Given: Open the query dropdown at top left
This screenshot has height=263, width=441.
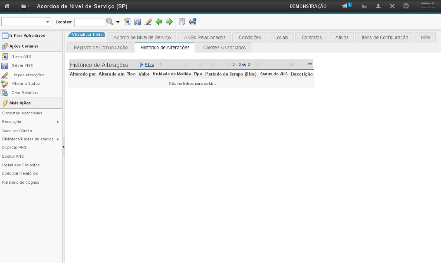Looking at the screenshot, I should [x=48, y=22].
